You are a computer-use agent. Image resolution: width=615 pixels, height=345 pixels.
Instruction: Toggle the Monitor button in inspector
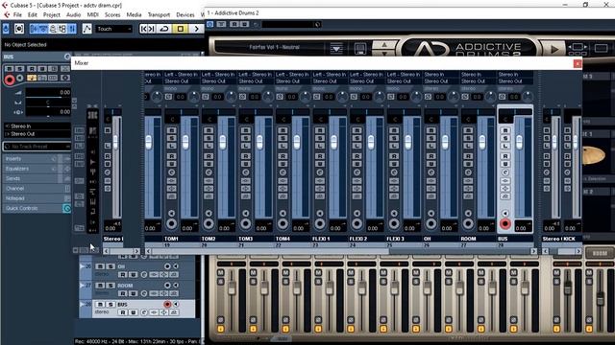point(19,79)
